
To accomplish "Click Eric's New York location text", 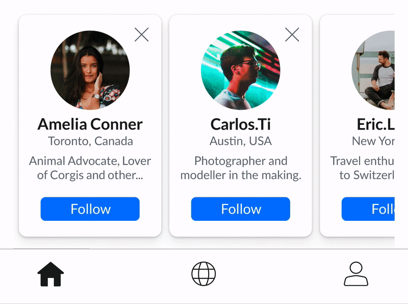I will (x=373, y=141).
